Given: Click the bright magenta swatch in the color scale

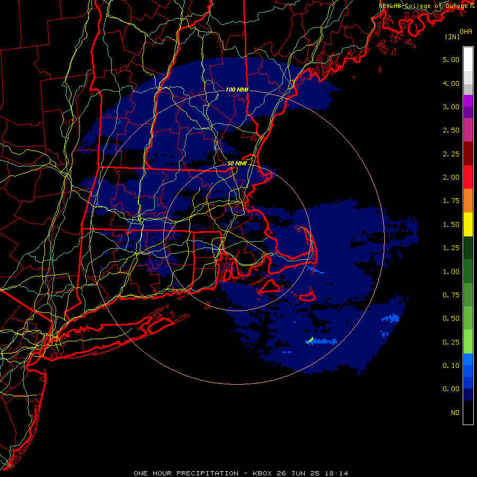Looking at the screenshot, I should click(468, 101).
